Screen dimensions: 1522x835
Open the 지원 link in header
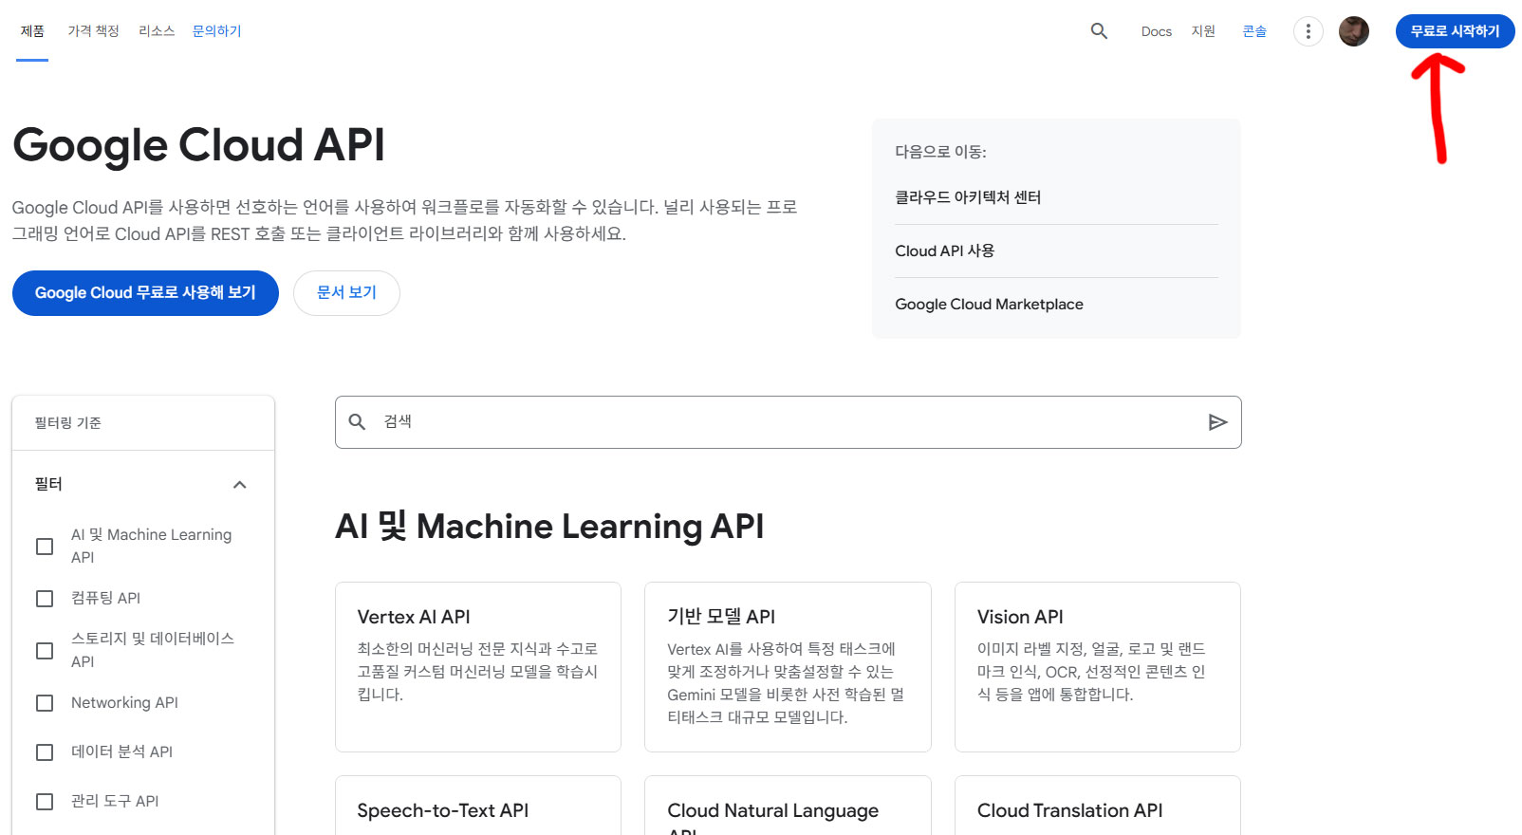pyautogui.click(x=1203, y=31)
